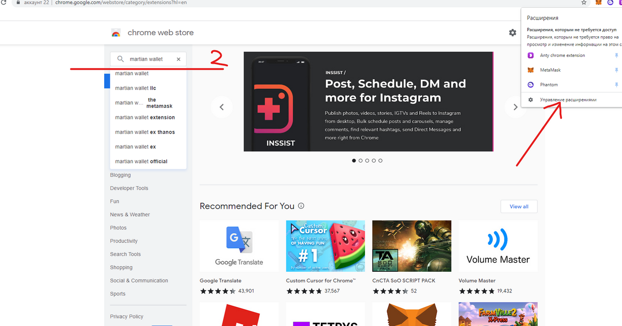Open the Phantom icon in the browser toolbar
Image resolution: width=622 pixels, height=326 pixels.
coord(611,3)
